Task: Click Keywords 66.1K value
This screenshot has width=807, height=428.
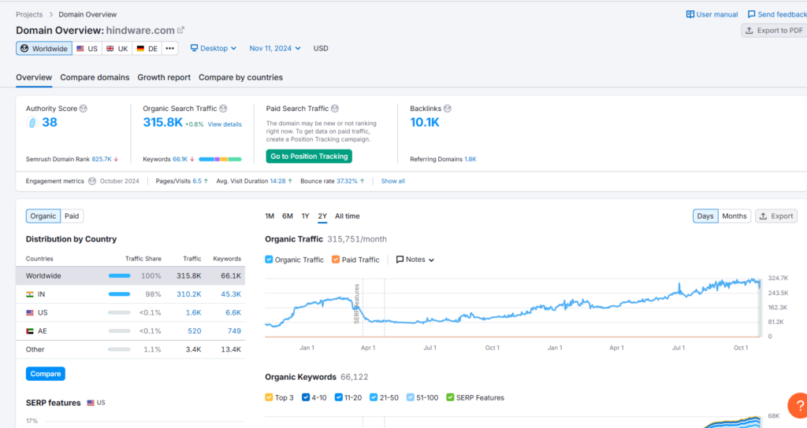Action: point(180,159)
